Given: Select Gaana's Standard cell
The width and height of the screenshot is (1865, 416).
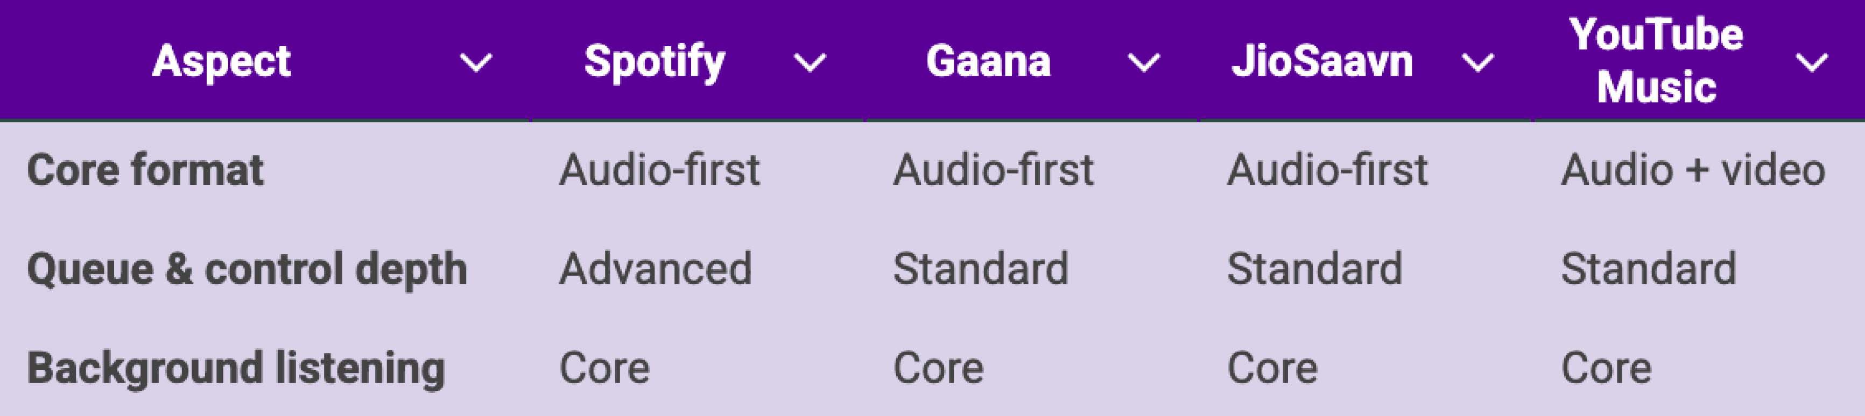Looking at the screenshot, I should click(x=980, y=269).
